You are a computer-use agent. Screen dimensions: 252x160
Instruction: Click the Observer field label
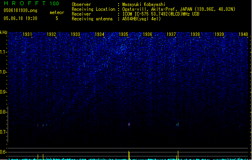tap(81, 4)
